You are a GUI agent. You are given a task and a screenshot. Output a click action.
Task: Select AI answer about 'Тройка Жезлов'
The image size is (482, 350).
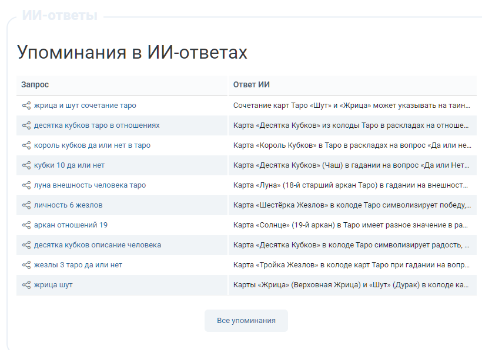click(352, 265)
